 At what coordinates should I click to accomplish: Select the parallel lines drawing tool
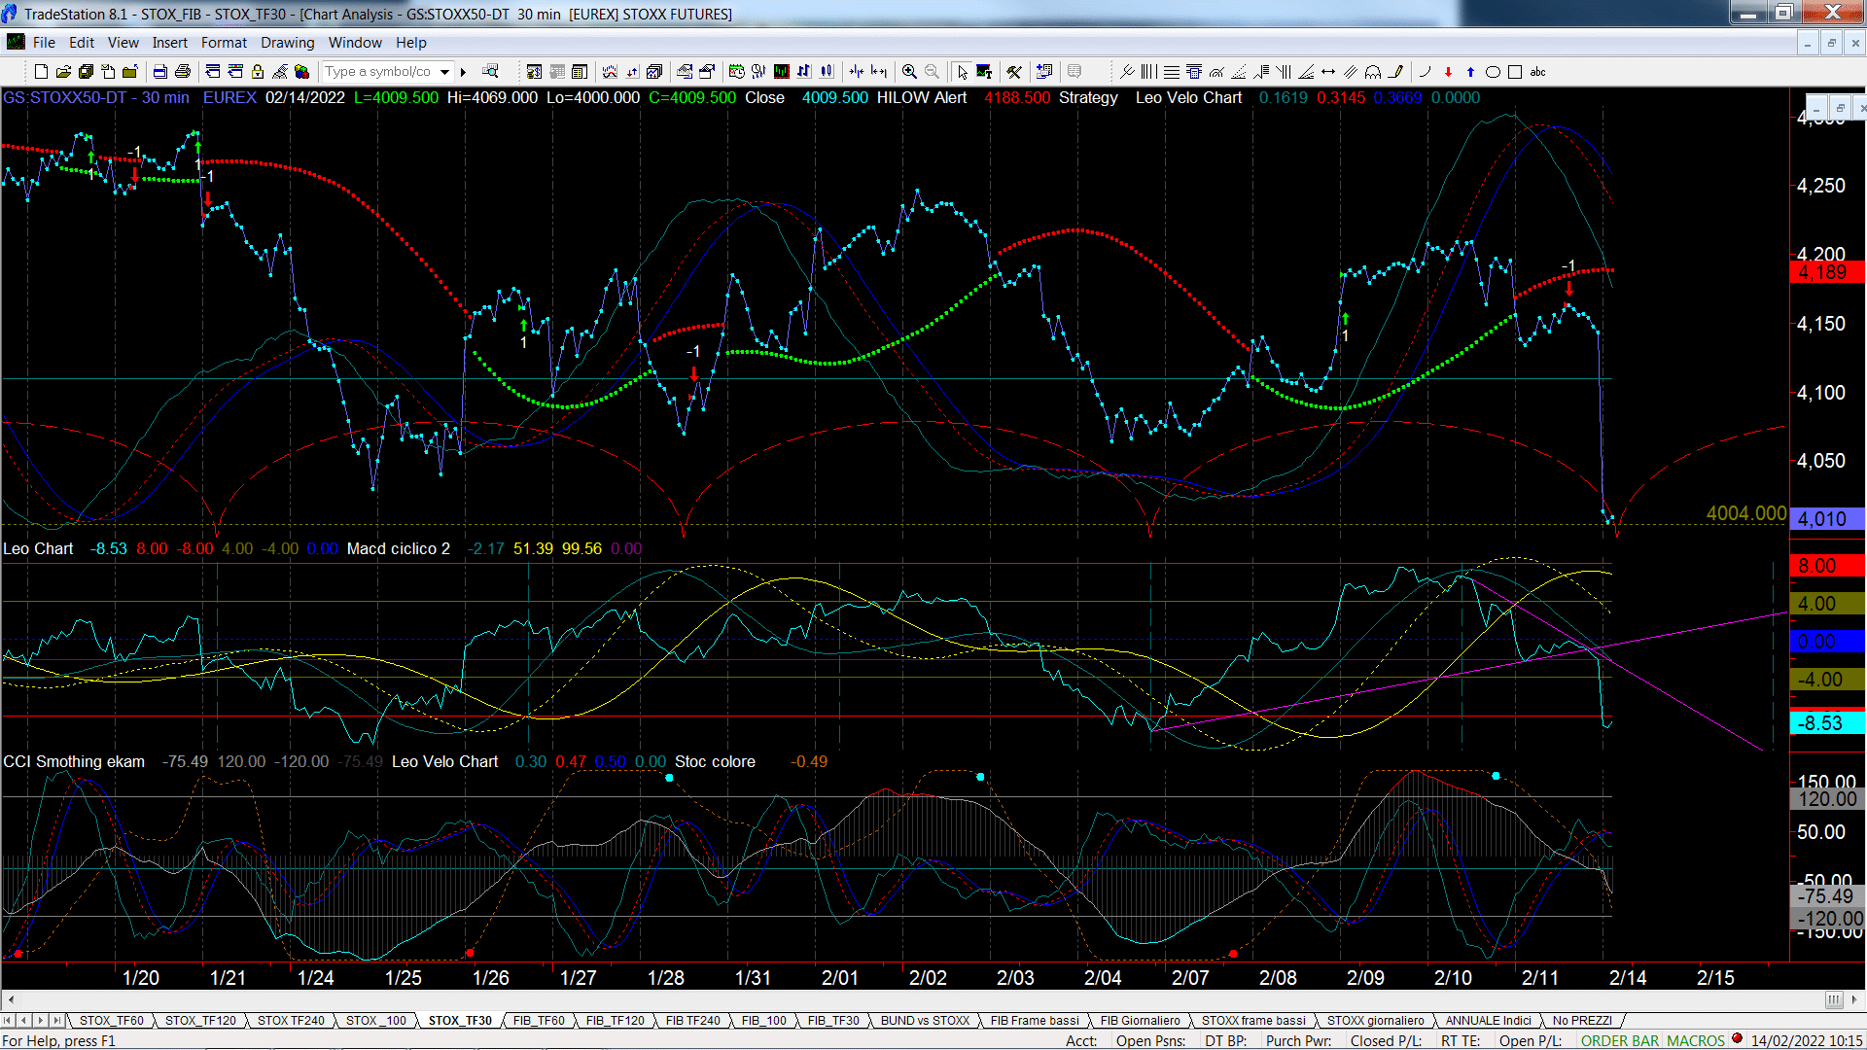point(1351,72)
